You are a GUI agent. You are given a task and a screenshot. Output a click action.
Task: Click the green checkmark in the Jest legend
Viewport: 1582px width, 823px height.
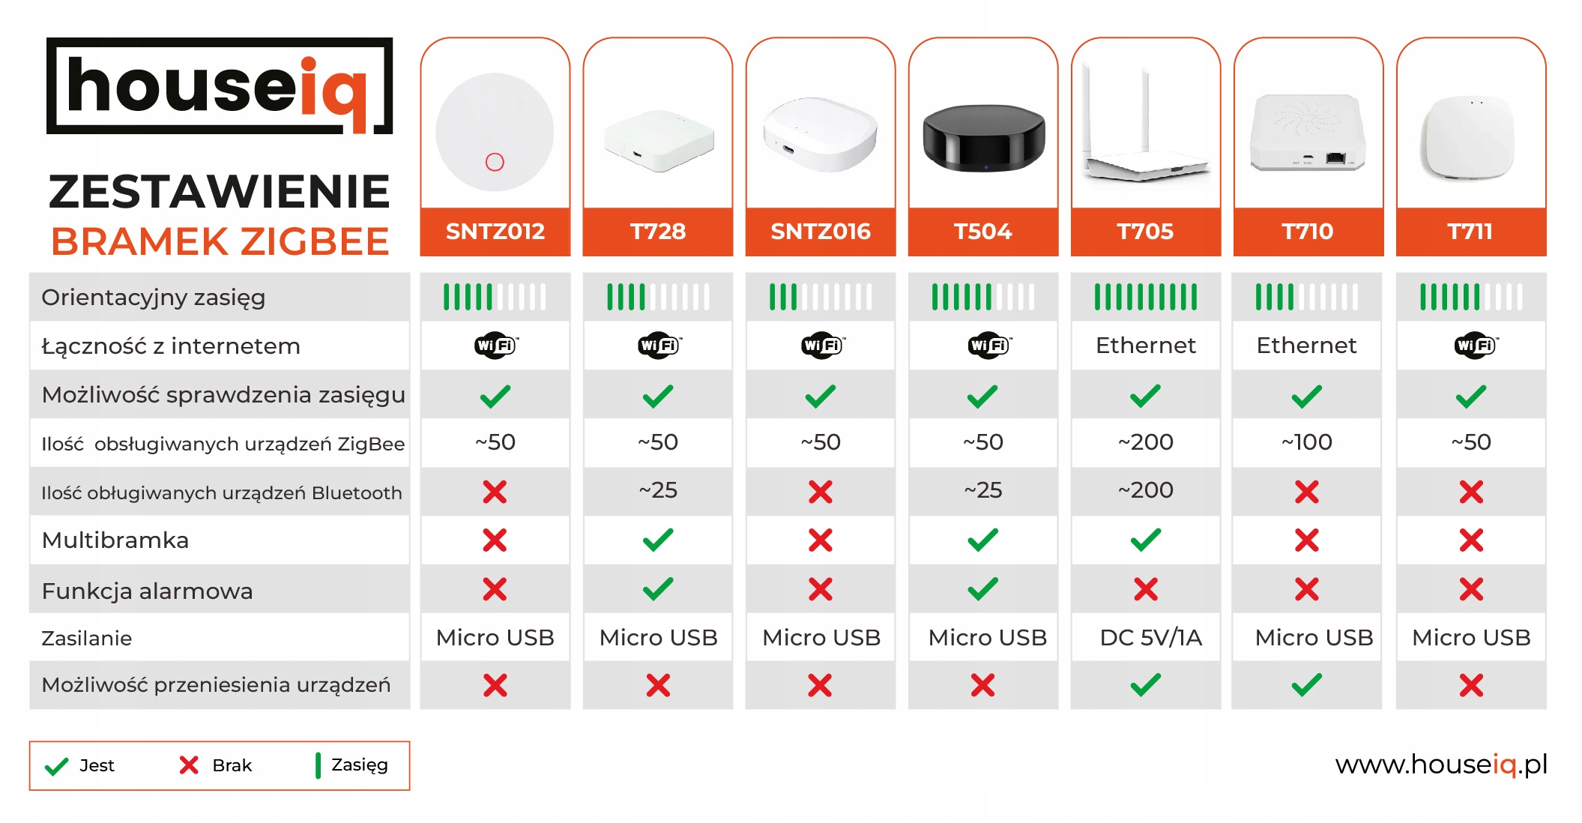(x=57, y=766)
